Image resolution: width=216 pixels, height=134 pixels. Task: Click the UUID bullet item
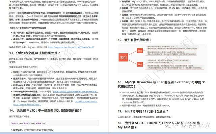(x=55, y=74)
